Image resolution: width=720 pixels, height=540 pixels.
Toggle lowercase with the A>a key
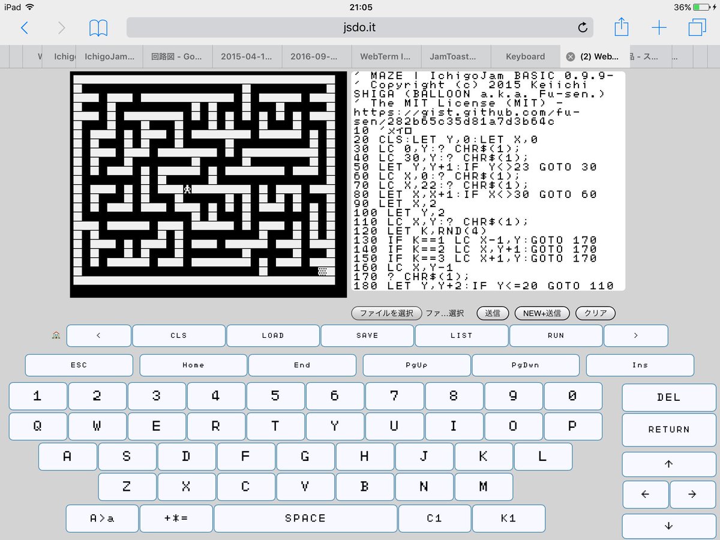(102, 518)
